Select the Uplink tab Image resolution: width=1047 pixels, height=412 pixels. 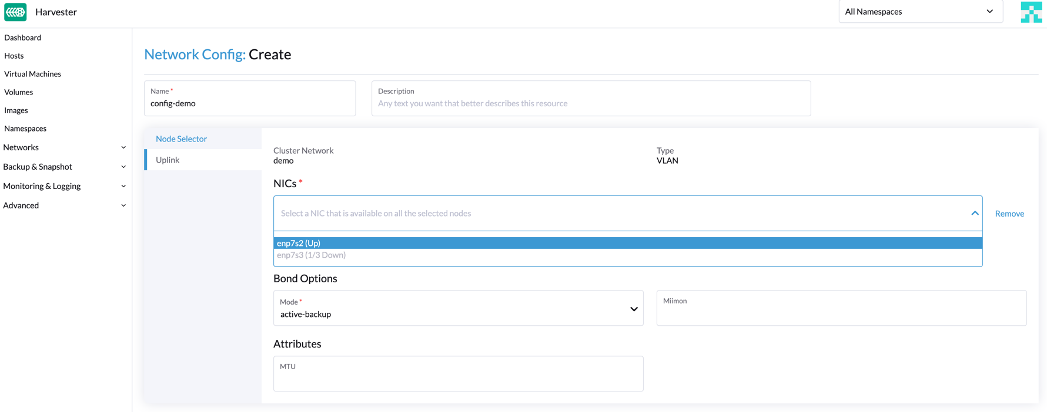[x=168, y=160]
